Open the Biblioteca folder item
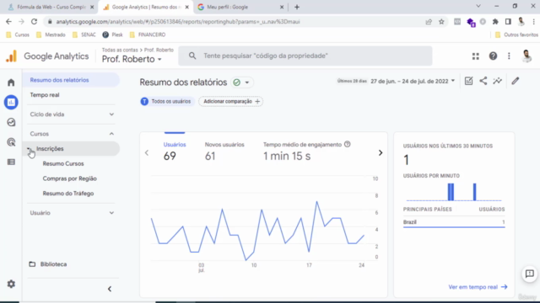This screenshot has height=303, width=540. point(48,264)
